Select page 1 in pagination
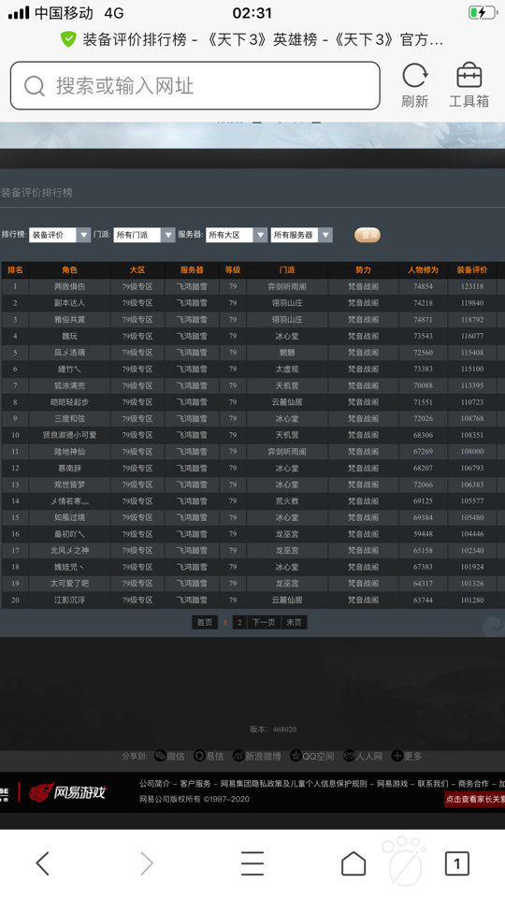 click(x=225, y=622)
